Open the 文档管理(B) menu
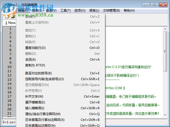Image resolution: width=170 pixels, height=127 pixels. pyautogui.click(x=112, y=11)
